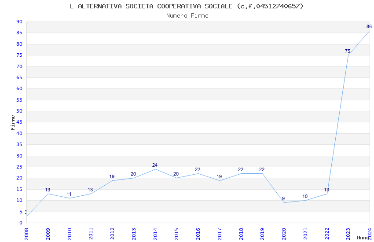Screen dimensions: 374x242
Task: Click the vertical Firme axis title
Action: pyautogui.click(x=13, y=123)
